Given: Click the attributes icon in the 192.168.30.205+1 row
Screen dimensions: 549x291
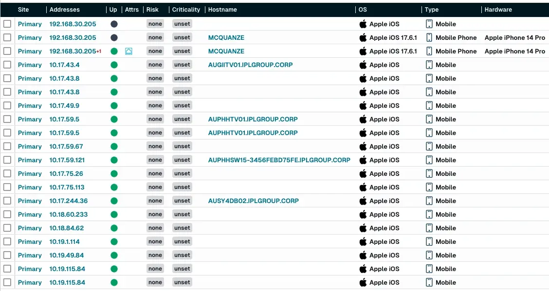Looking at the screenshot, I should [128, 51].
